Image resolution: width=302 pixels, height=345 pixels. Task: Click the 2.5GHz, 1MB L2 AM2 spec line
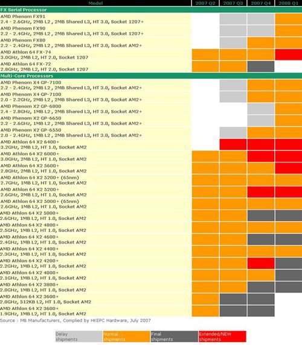click(43, 230)
